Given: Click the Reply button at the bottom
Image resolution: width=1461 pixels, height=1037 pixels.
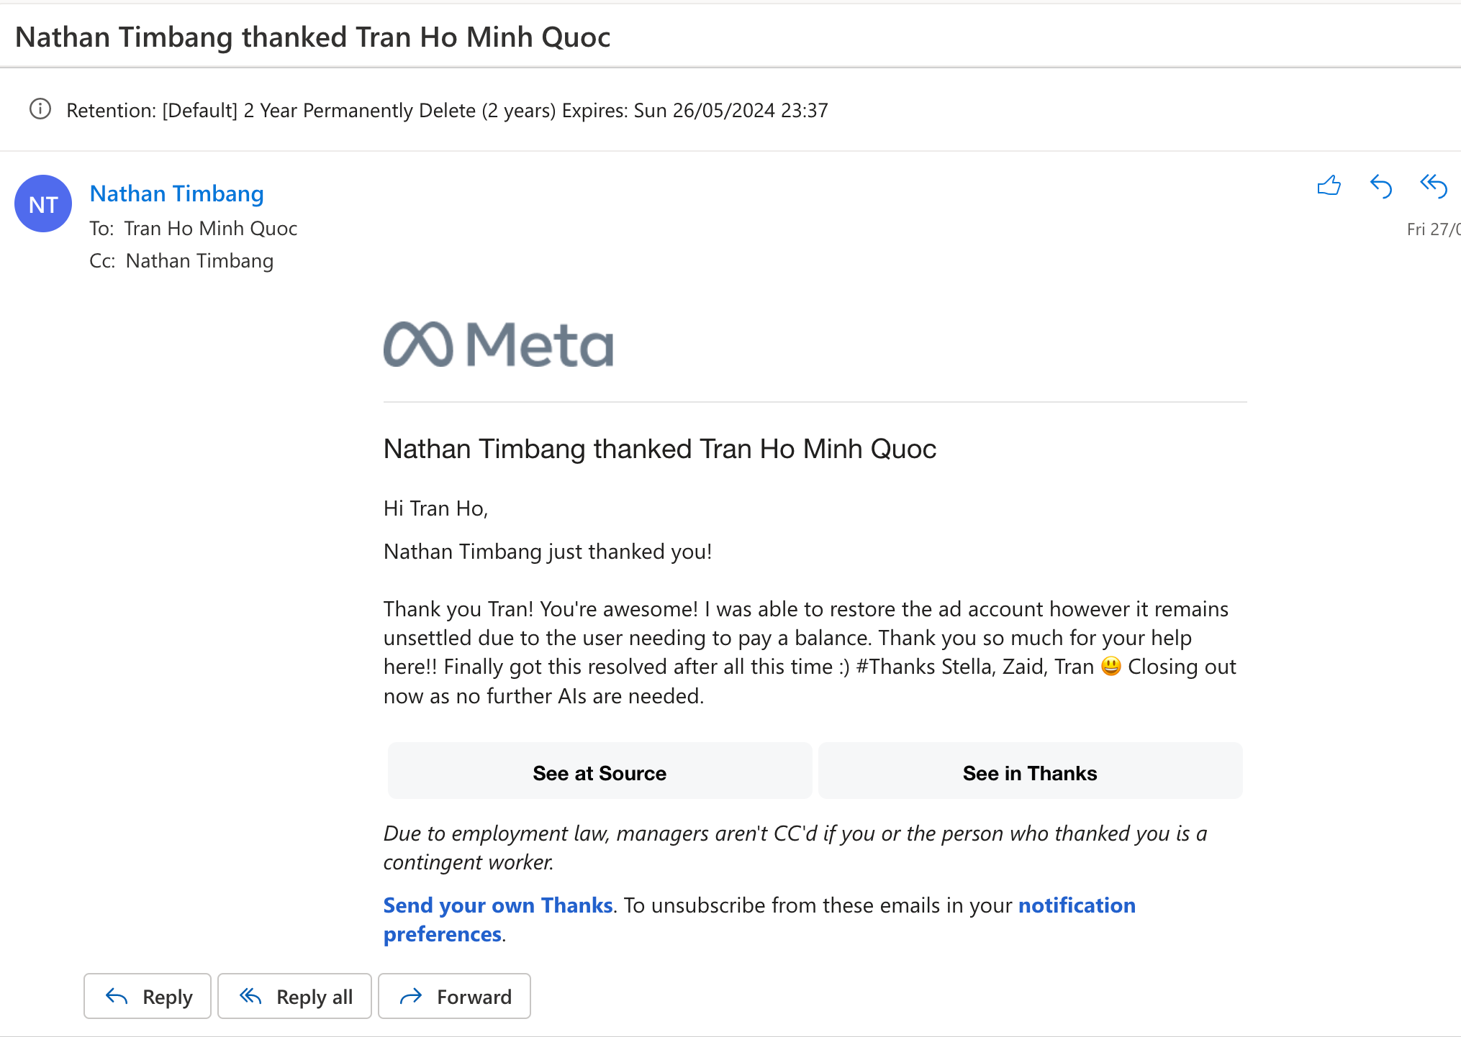Looking at the screenshot, I should 147,996.
